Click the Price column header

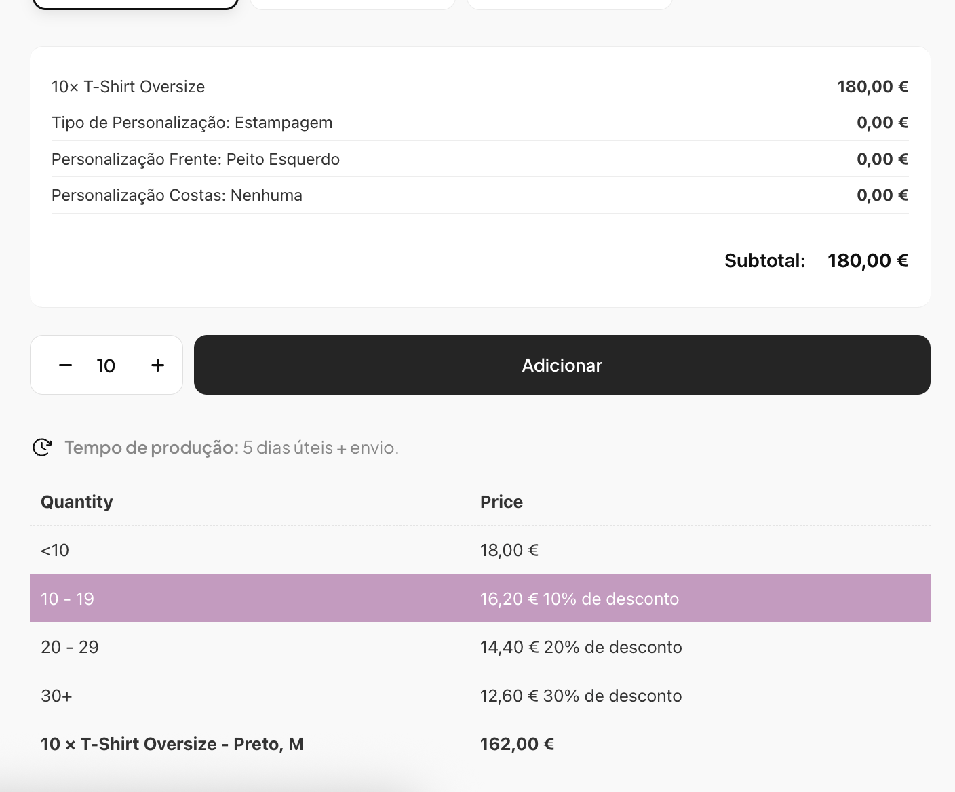point(501,502)
